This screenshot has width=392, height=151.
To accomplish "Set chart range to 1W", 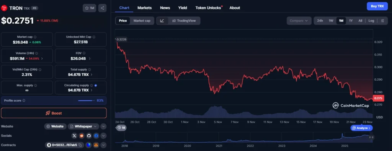I will coord(331,21).
